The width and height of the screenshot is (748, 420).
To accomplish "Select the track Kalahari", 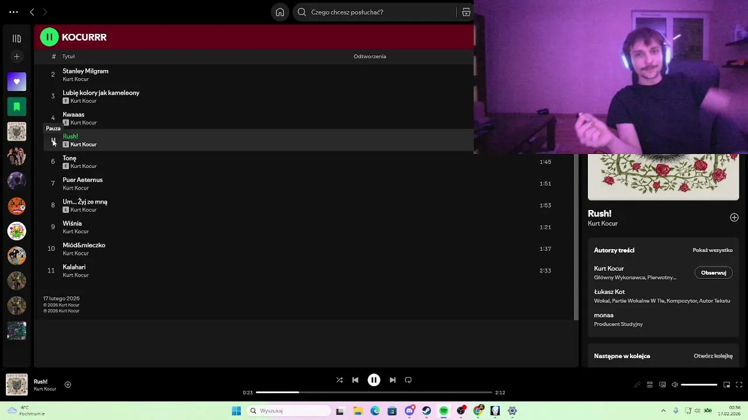I will click(74, 267).
